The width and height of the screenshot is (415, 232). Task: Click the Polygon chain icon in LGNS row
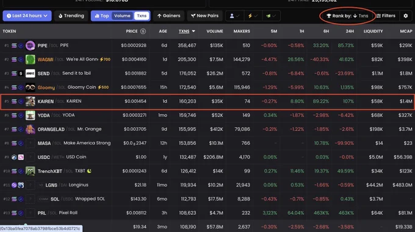14,185
